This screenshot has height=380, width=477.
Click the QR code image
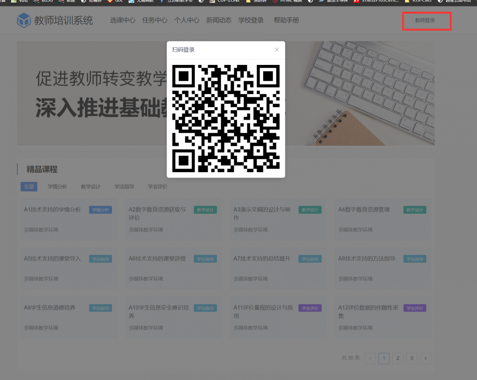[x=226, y=118]
